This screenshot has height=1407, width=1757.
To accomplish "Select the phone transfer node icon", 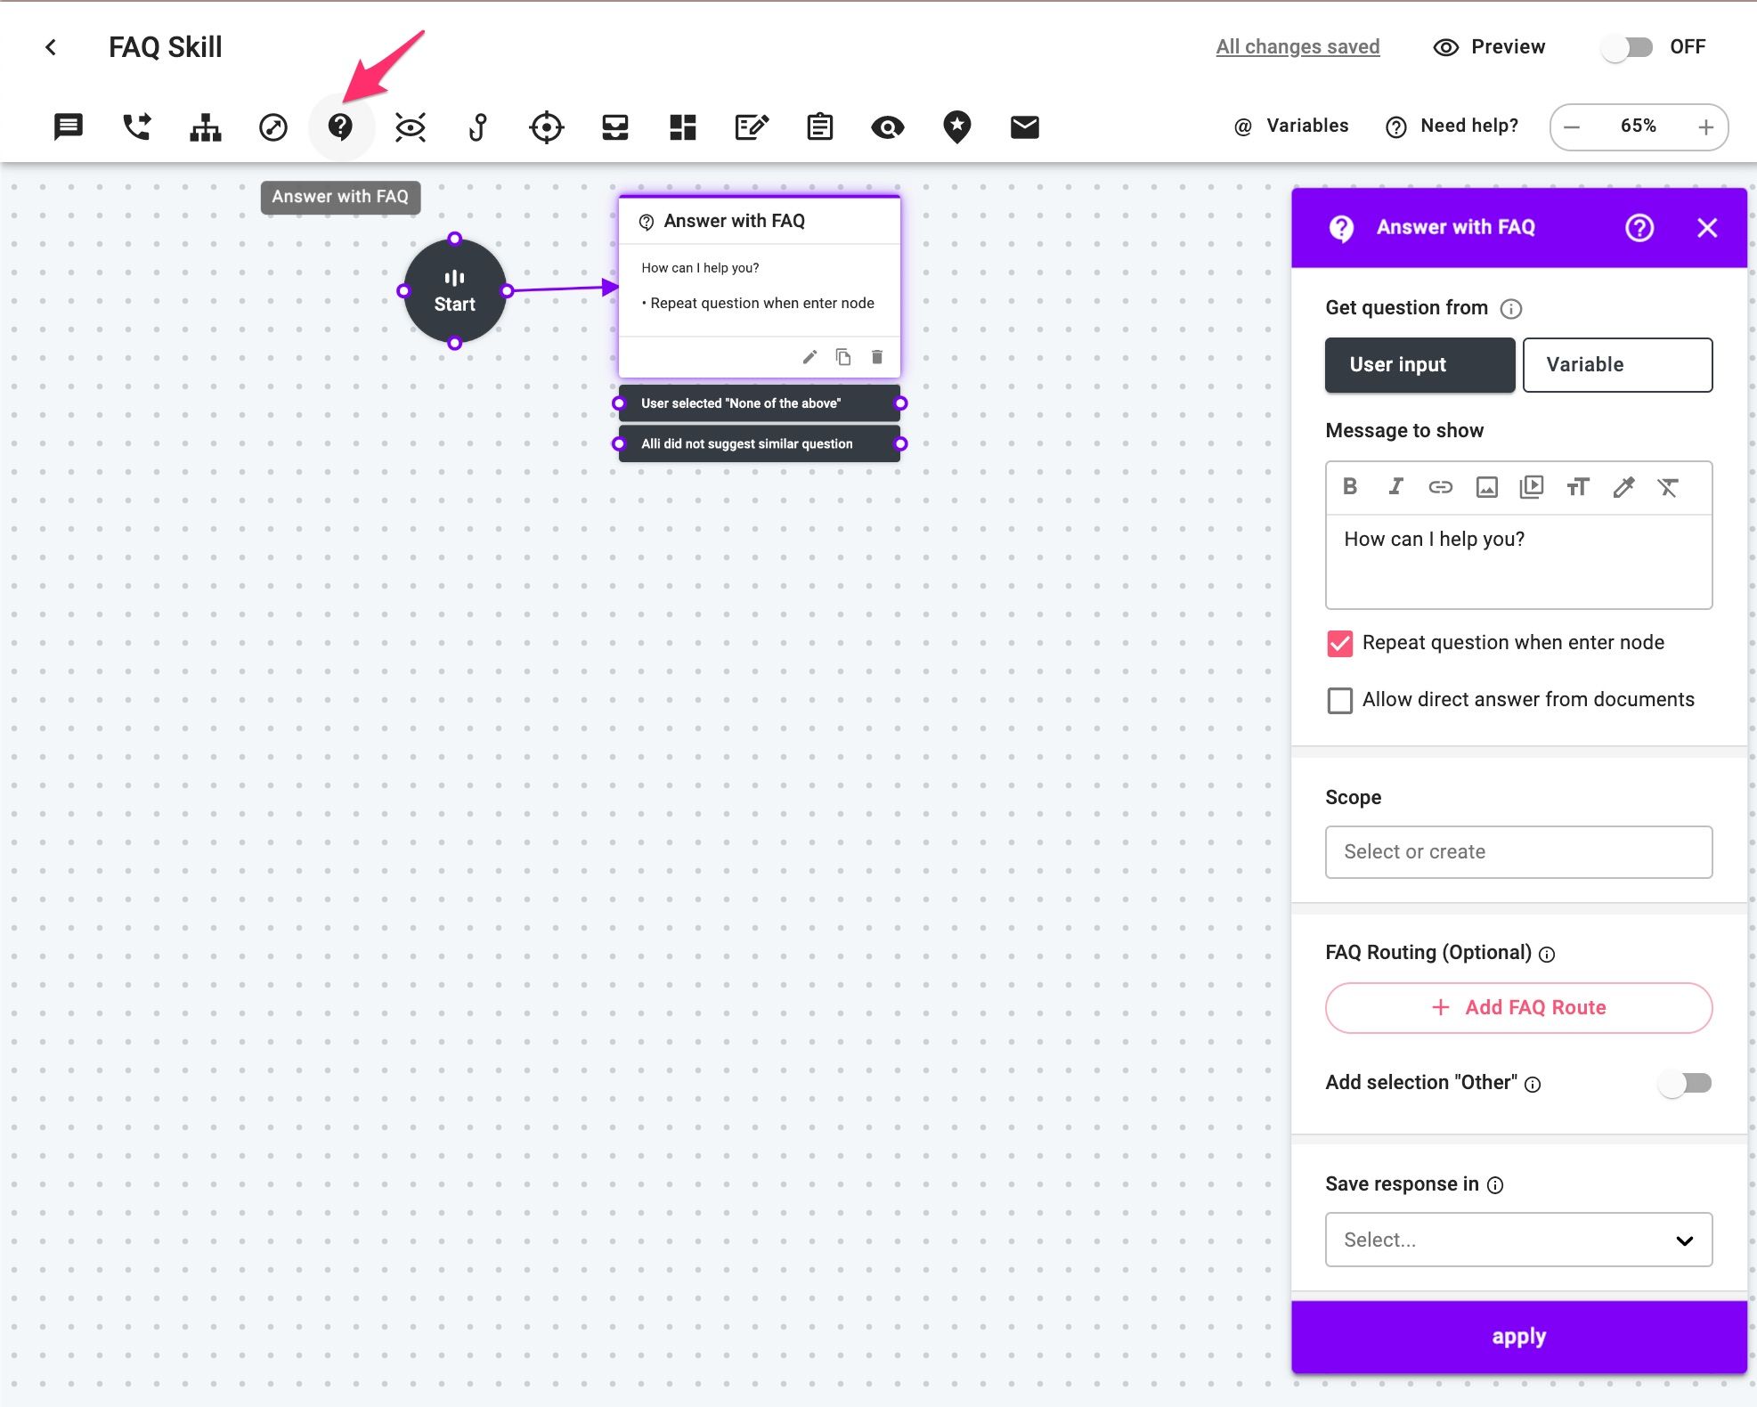I will (137, 126).
